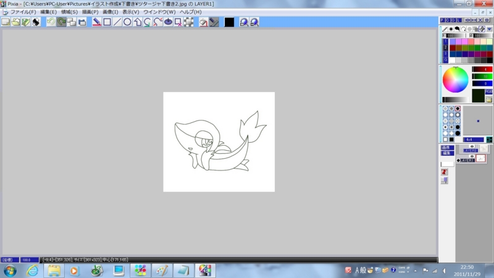Click the brush options icon beside 4x4
The image size is (494, 278).
[489, 140]
